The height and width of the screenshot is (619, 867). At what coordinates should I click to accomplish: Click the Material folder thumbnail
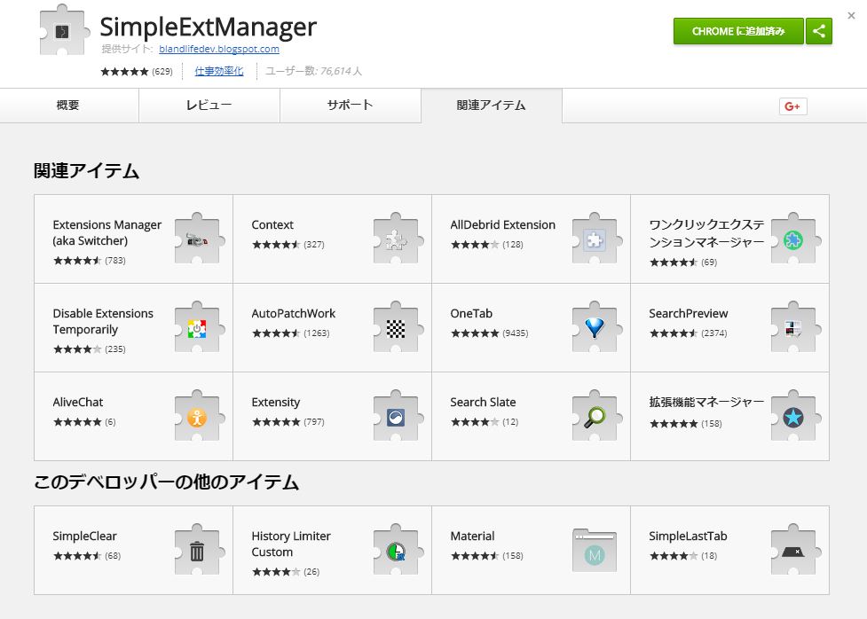(x=595, y=550)
